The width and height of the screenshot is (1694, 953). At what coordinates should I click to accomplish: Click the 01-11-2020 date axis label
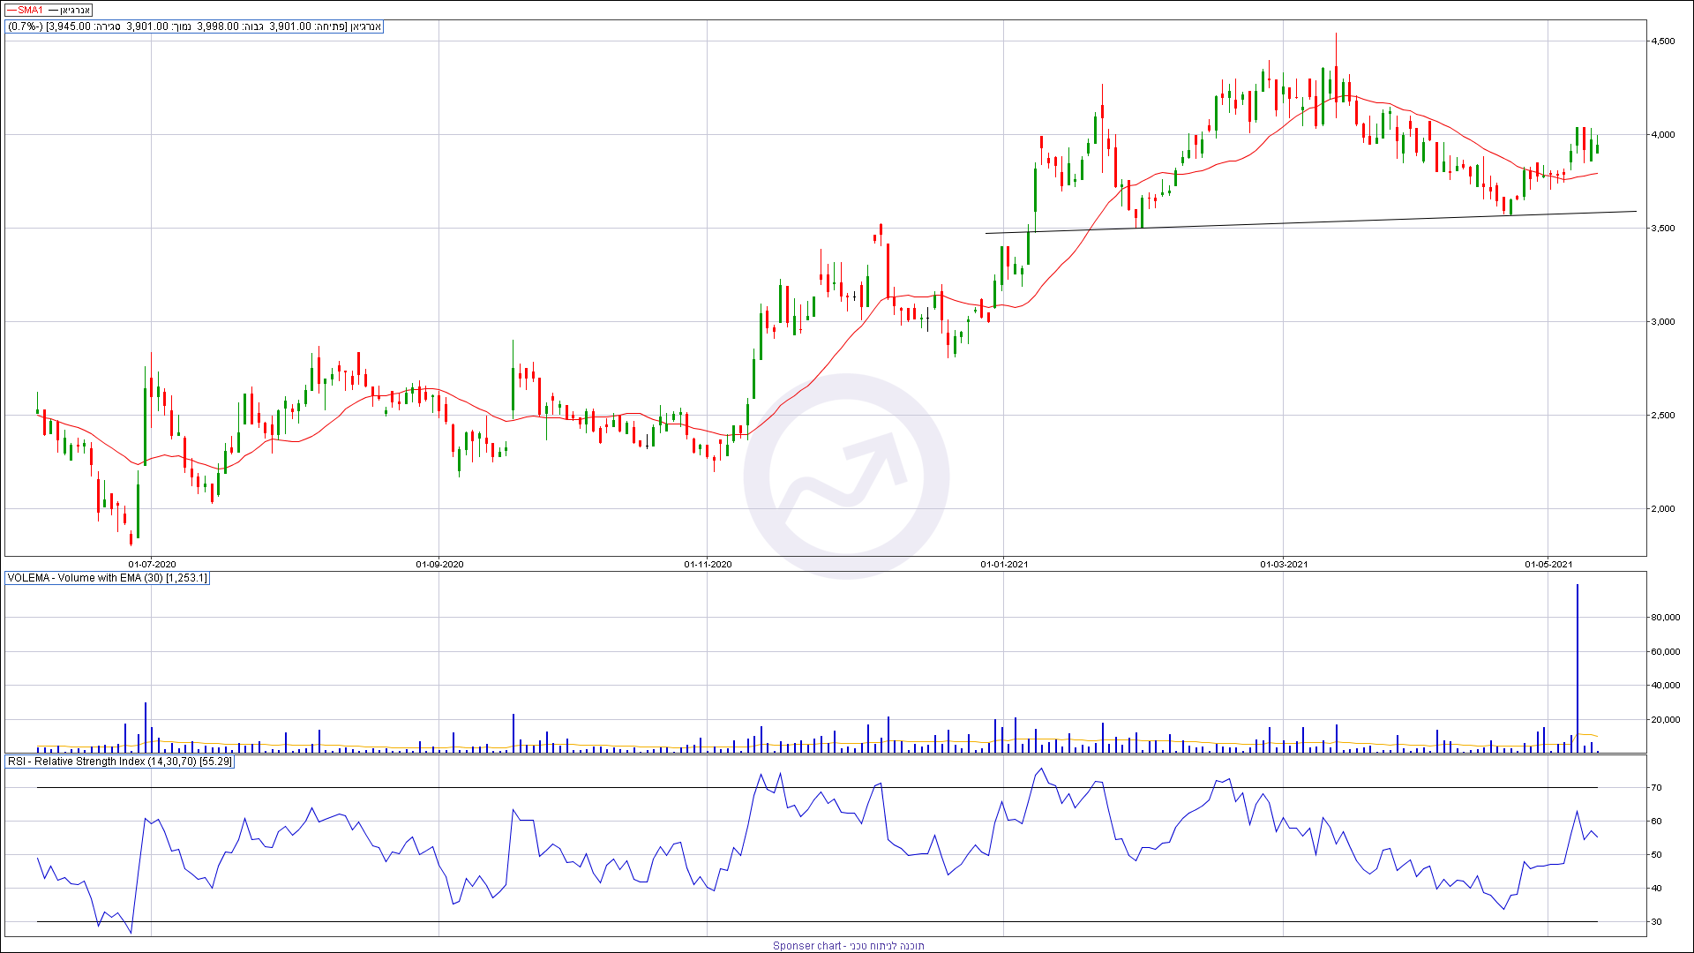(x=708, y=564)
